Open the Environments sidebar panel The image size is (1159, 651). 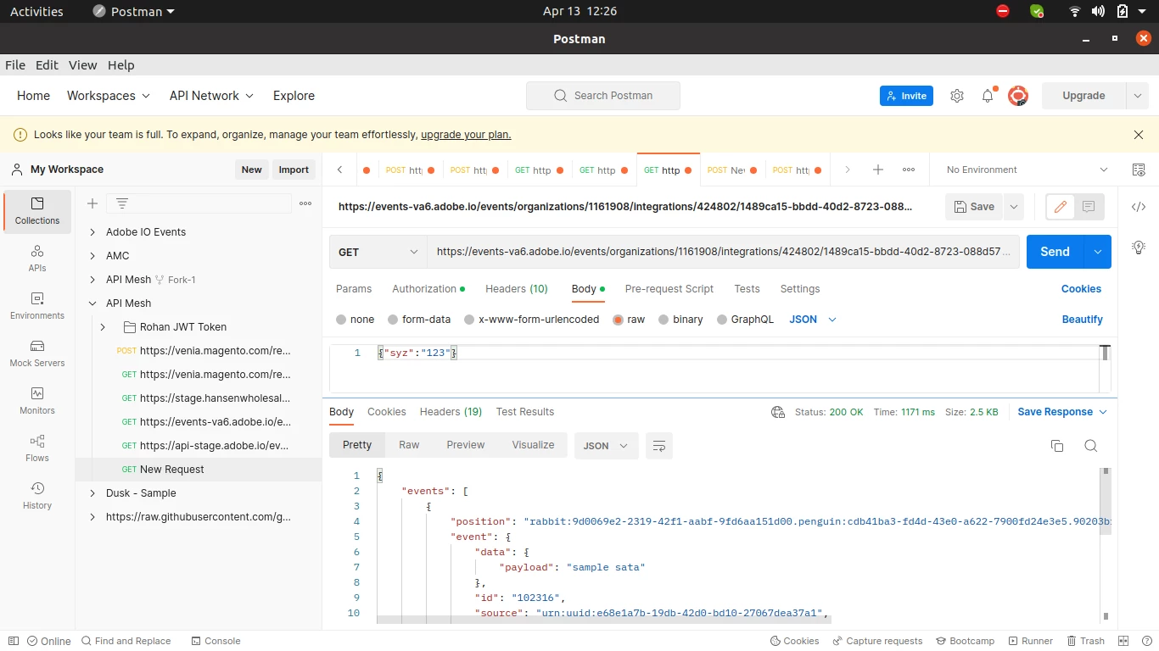point(37,306)
